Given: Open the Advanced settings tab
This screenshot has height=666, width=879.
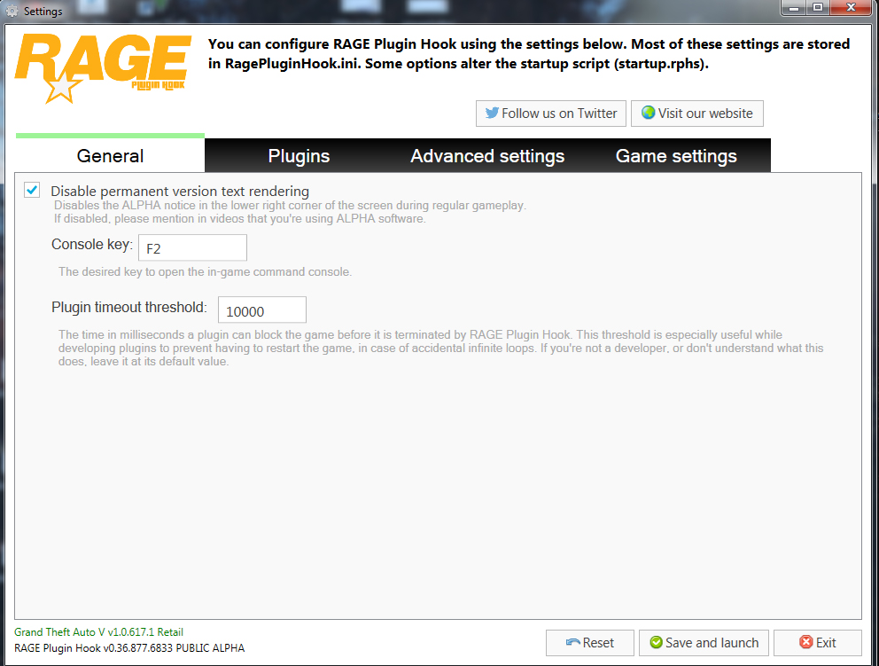Looking at the screenshot, I should coord(487,155).
